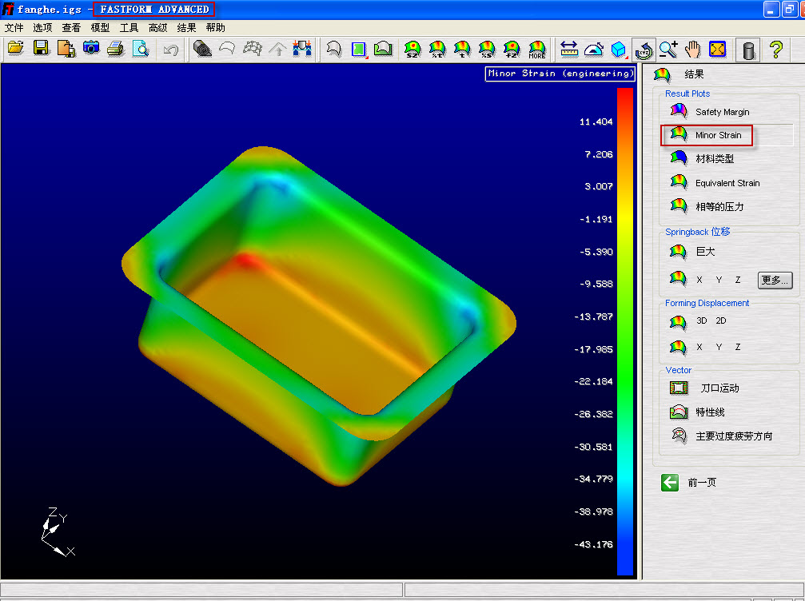Save the project with the floppy disk icon
This screenshot has height=601, width=805.
41,49
